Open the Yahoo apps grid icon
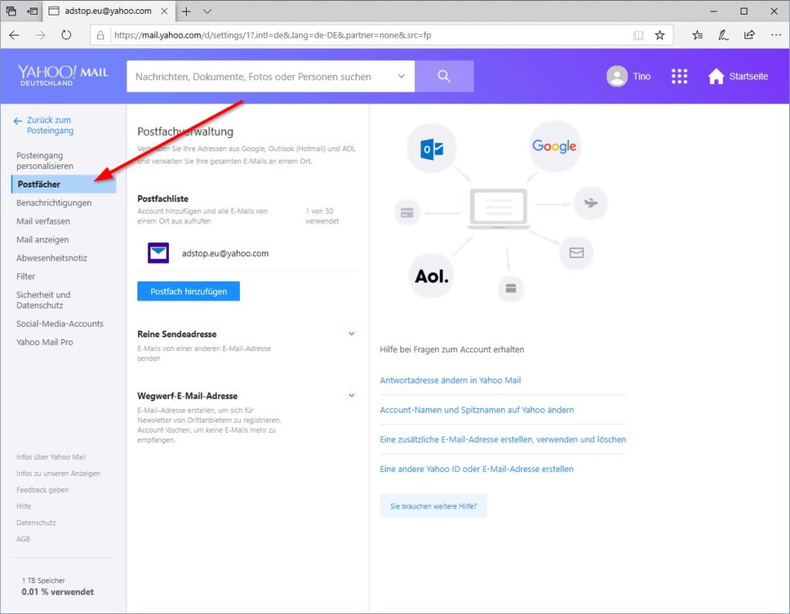The height and width of the screenshot is (614, 790). point(679,76)
